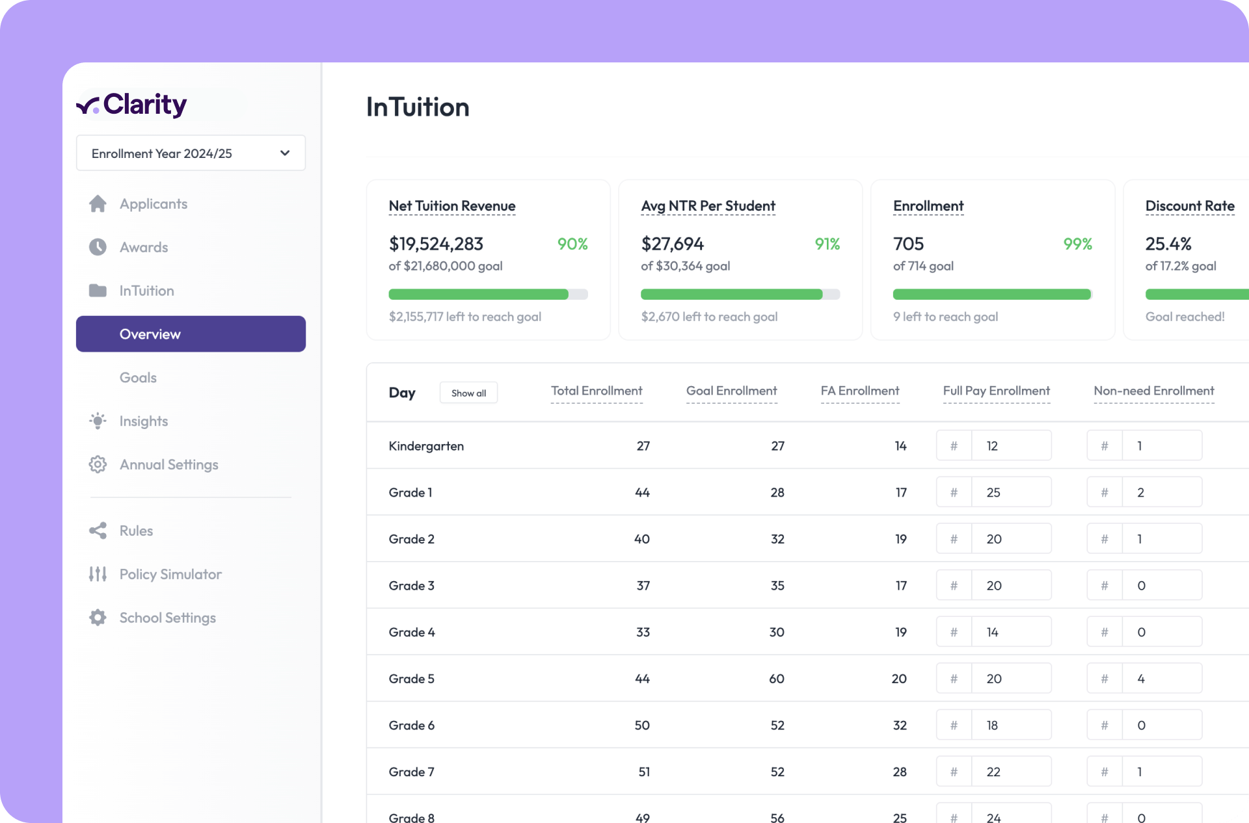Click the Awards clock icon
1249x823 pixels.
[x=98, y=247]
